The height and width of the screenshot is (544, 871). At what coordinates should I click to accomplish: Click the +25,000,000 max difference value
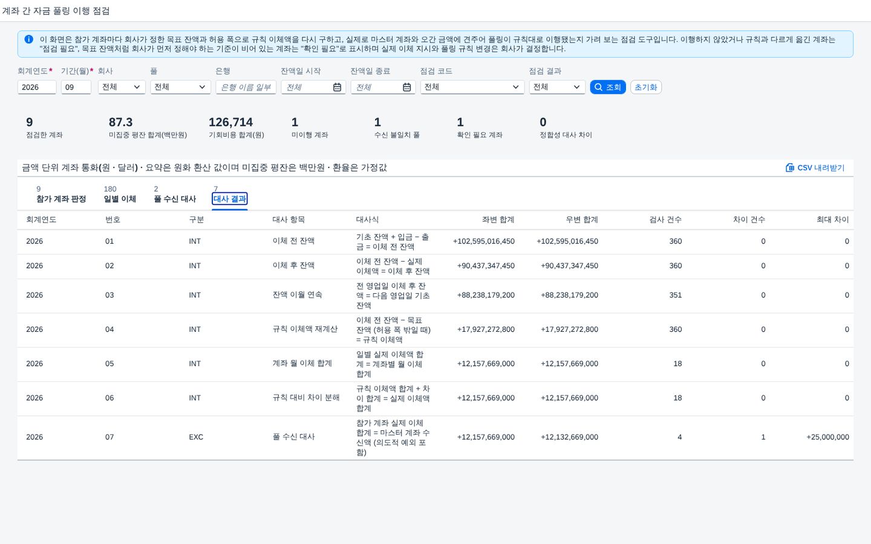pos(827,437)
